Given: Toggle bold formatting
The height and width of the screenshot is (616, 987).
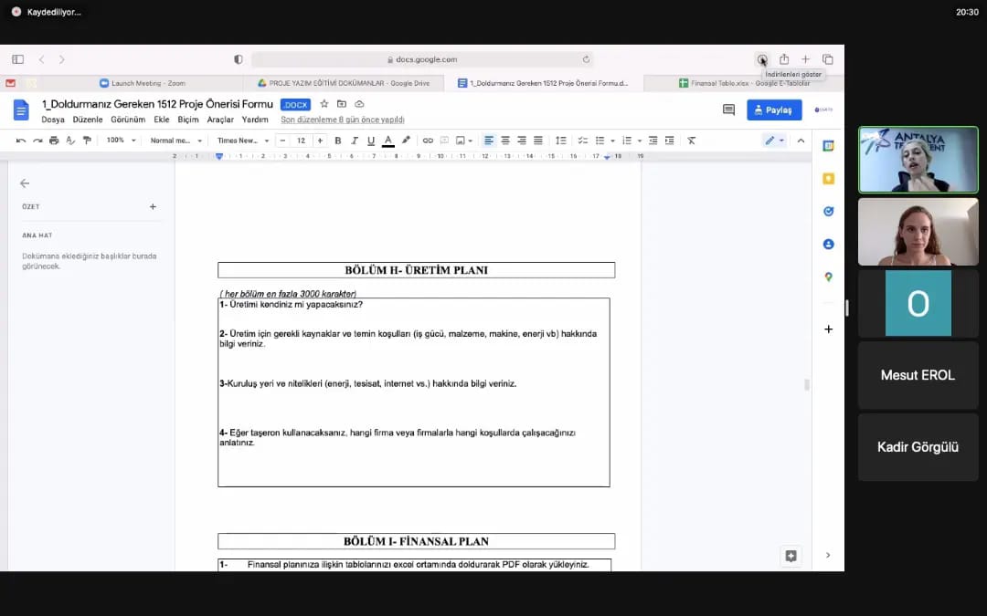Looking at the screenshot, I should pos(338,141).
